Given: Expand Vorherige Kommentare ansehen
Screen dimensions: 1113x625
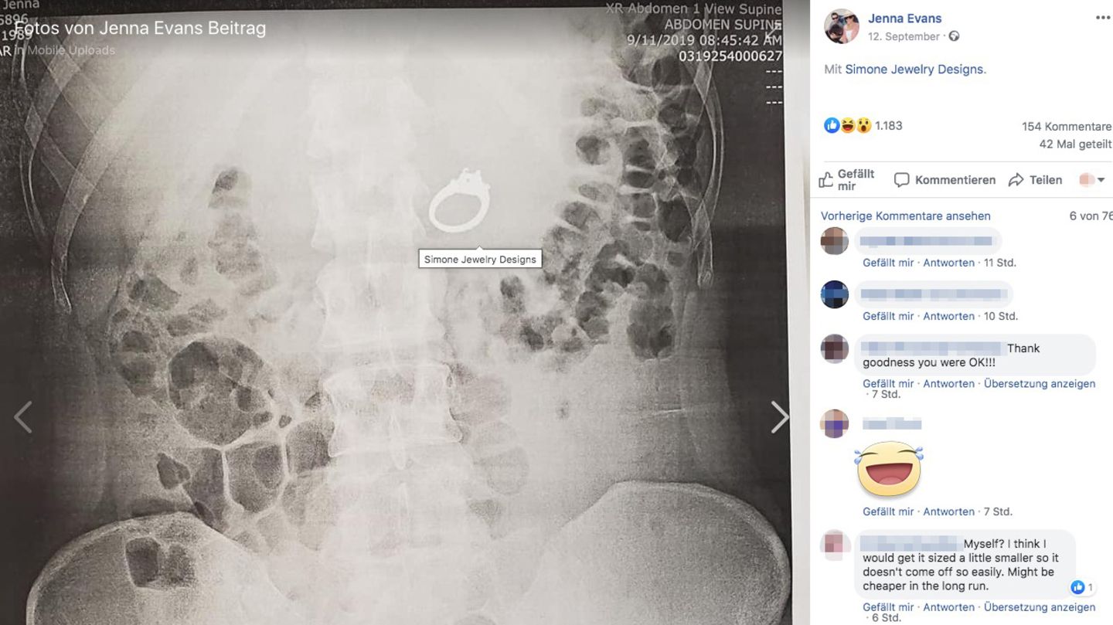Looking at the screenshot, I should tap(905, 216).
